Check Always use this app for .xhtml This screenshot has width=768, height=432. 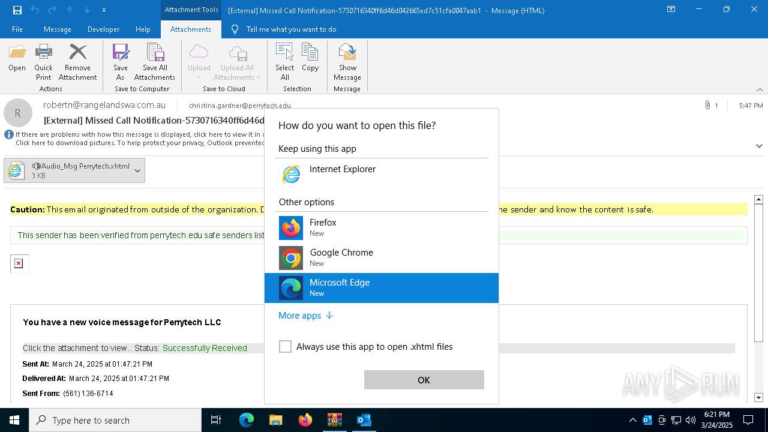[285, 347]
